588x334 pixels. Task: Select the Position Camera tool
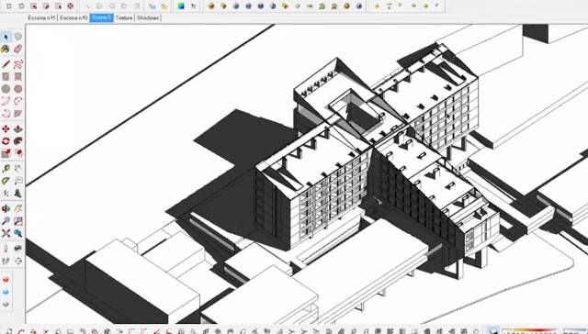coord(6,249)
